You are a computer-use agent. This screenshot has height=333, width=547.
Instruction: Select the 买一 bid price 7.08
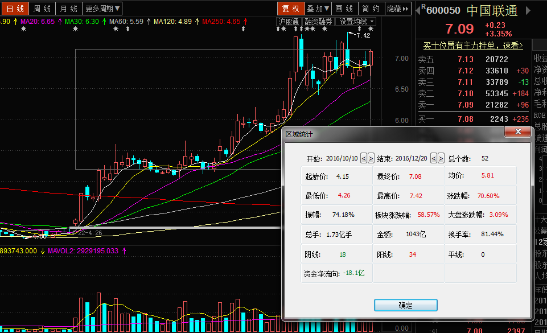(x=466, y=119)
